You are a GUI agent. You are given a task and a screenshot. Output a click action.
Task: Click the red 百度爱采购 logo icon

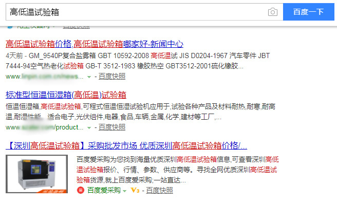(81, 190)
